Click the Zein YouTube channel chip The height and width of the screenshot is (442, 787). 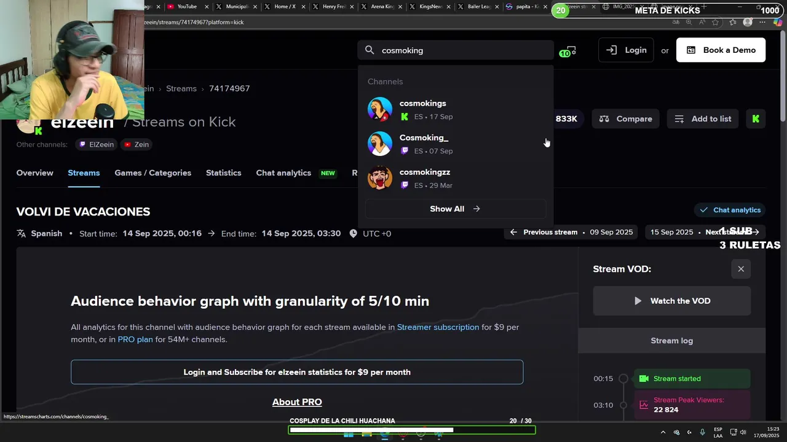tap(136, 144)
